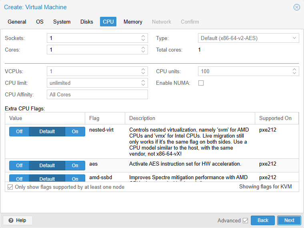This screenshot has height=228, width=304.
Task: Toggle the Advanced checkbox
Action: coord(245,220)
